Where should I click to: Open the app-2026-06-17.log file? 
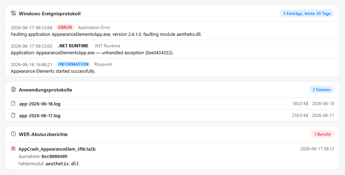[x=172, y=115]
